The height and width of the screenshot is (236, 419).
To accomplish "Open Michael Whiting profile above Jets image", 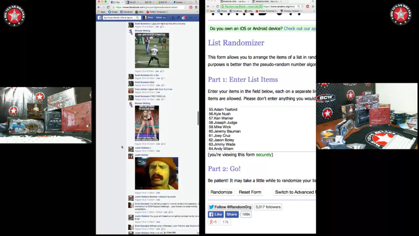I will 142,31.
